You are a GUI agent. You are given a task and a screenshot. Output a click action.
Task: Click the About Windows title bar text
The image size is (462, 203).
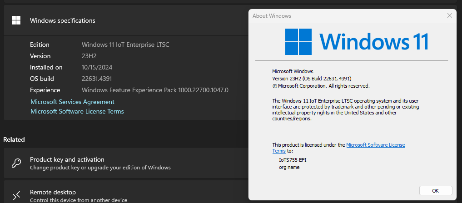click(272, 16)
